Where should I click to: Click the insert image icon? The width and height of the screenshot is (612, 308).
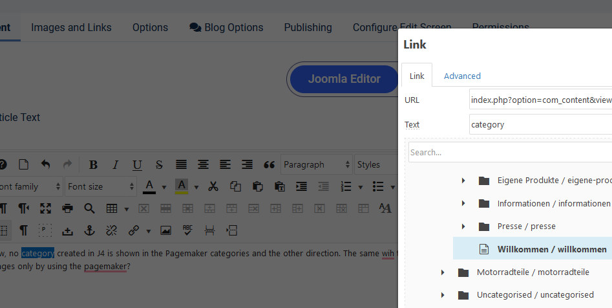[166, 230]
